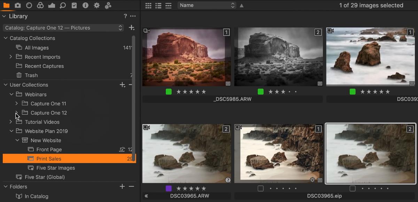Click the plus icon beside Catalog dropdown
The height and width of the screenshot is (202, 418).
(x=131, y=28)
